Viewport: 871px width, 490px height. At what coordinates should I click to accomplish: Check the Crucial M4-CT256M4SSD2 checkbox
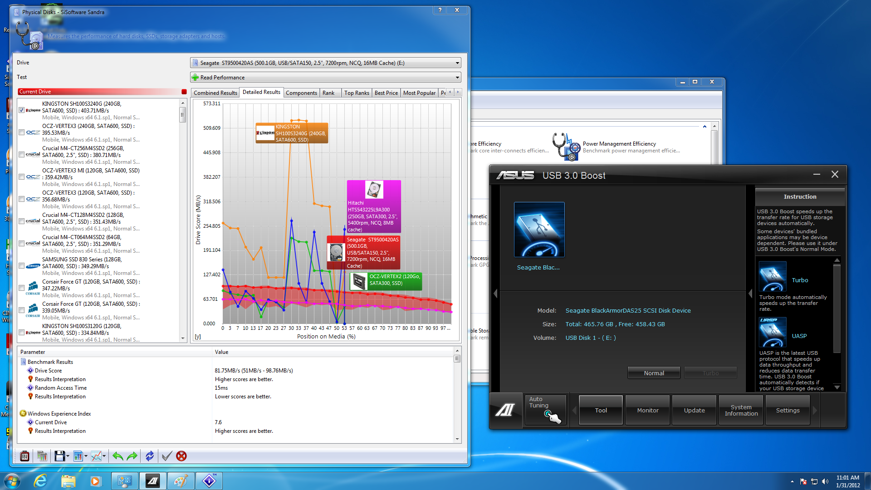[x=21, y=155]
